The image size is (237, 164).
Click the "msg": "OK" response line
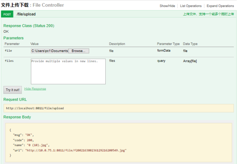click(x=23, y=135)
